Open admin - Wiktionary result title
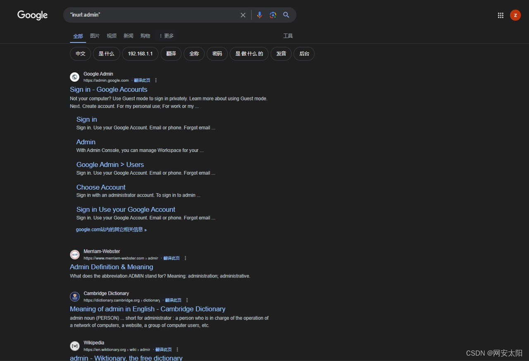Viewport: 529px width, 361px height. pyautogui.click(x=126, y=358)
